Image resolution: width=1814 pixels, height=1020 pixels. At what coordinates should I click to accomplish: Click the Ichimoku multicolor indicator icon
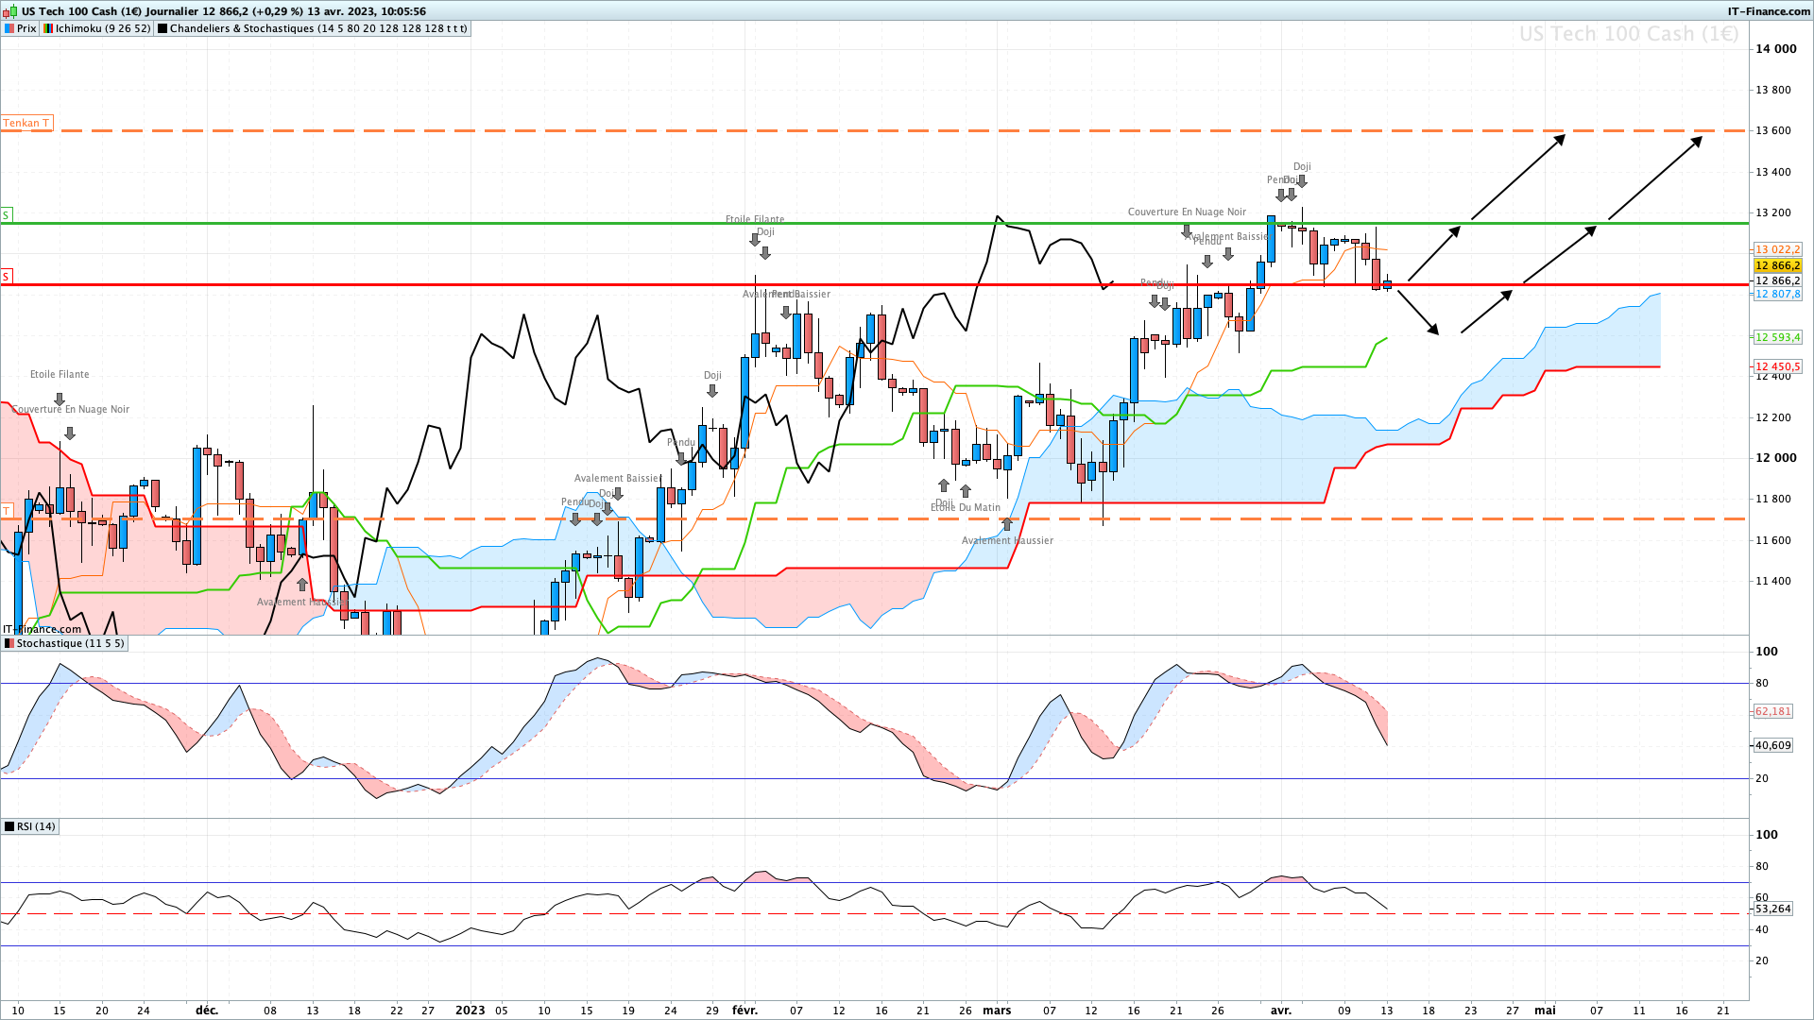coord(47,28)
